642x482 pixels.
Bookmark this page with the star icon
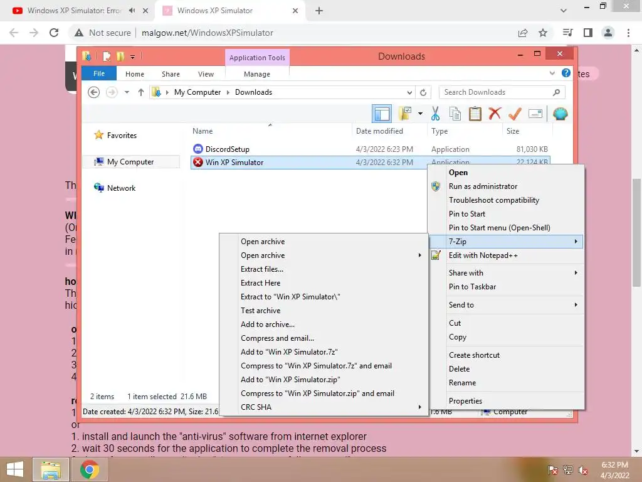pos(543,33)
